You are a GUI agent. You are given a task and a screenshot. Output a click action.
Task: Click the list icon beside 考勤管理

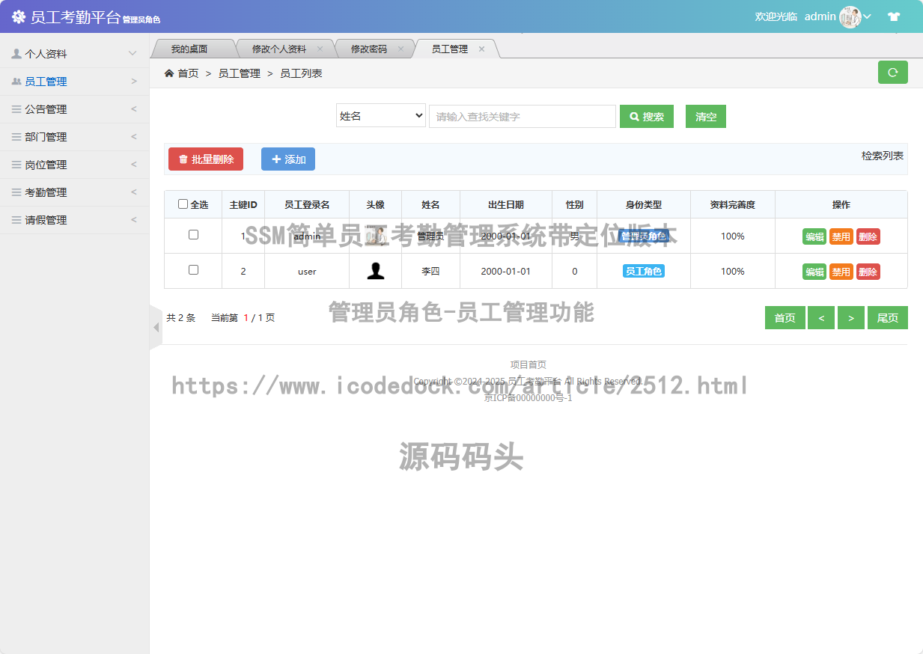tap(16, 192)
